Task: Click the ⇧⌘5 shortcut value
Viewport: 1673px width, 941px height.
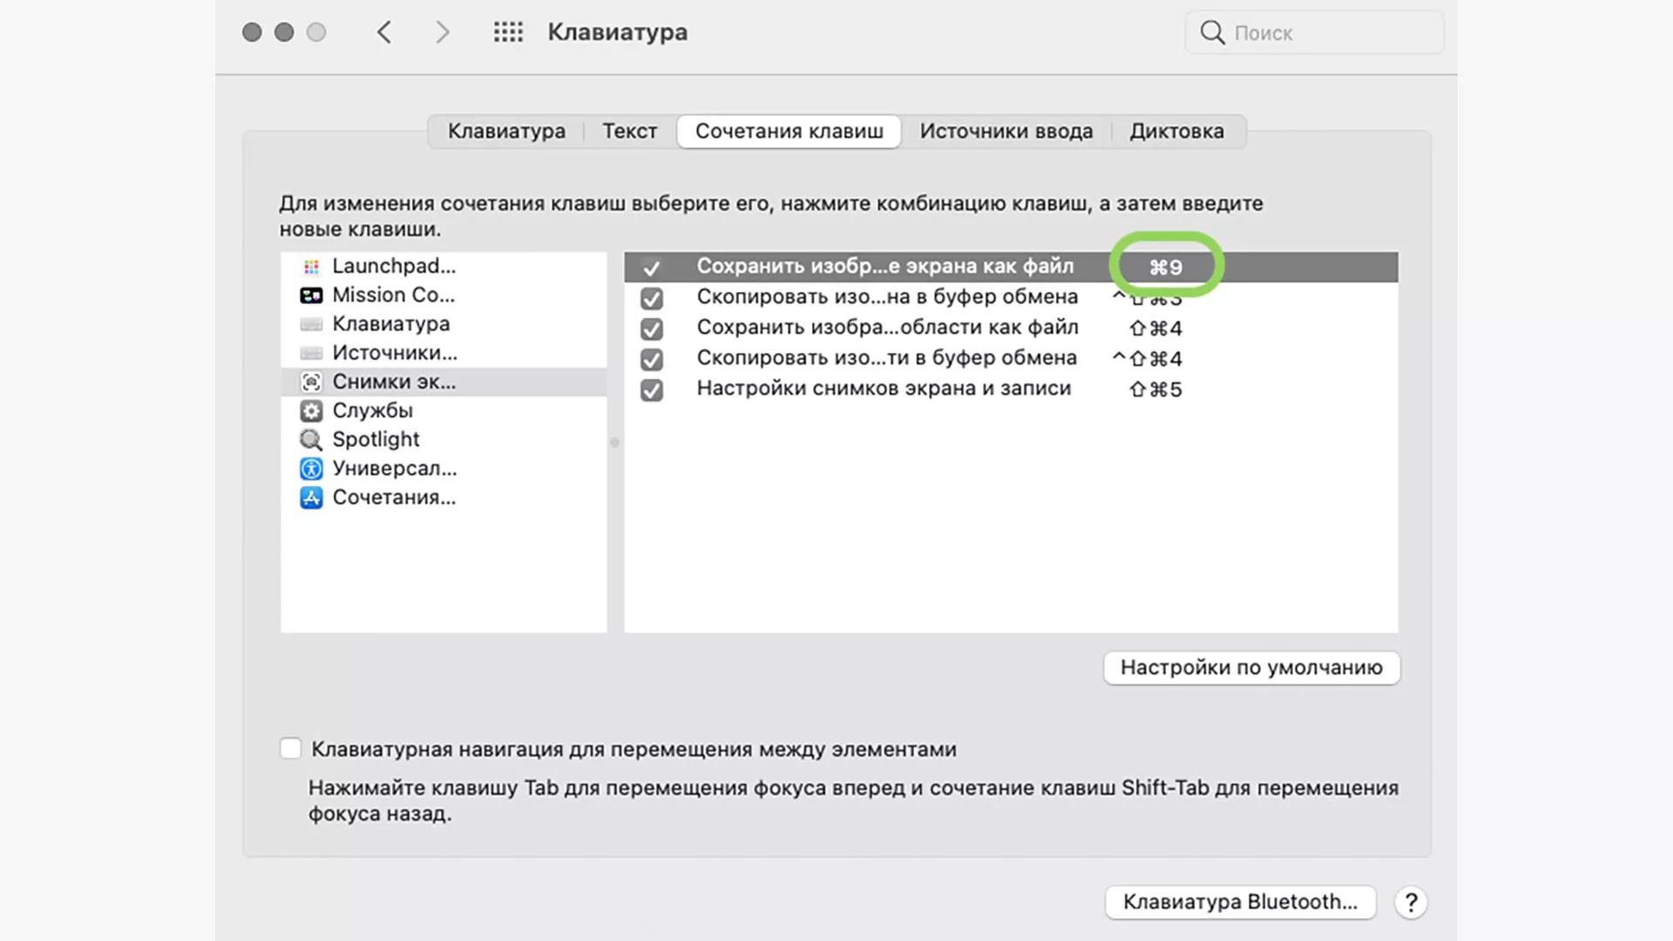Action: click(1155, 389)
